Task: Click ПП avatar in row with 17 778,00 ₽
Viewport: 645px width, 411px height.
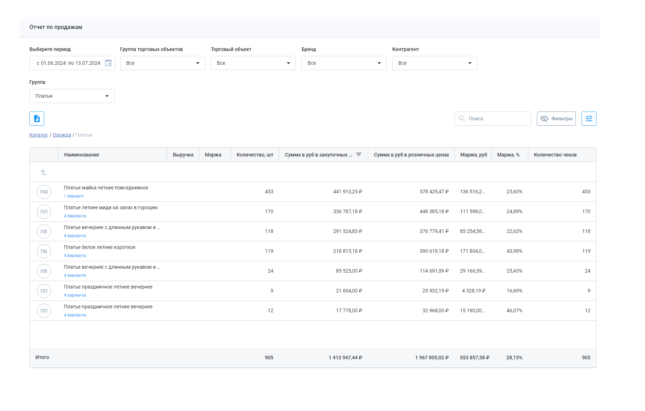Action: [44, 311]
